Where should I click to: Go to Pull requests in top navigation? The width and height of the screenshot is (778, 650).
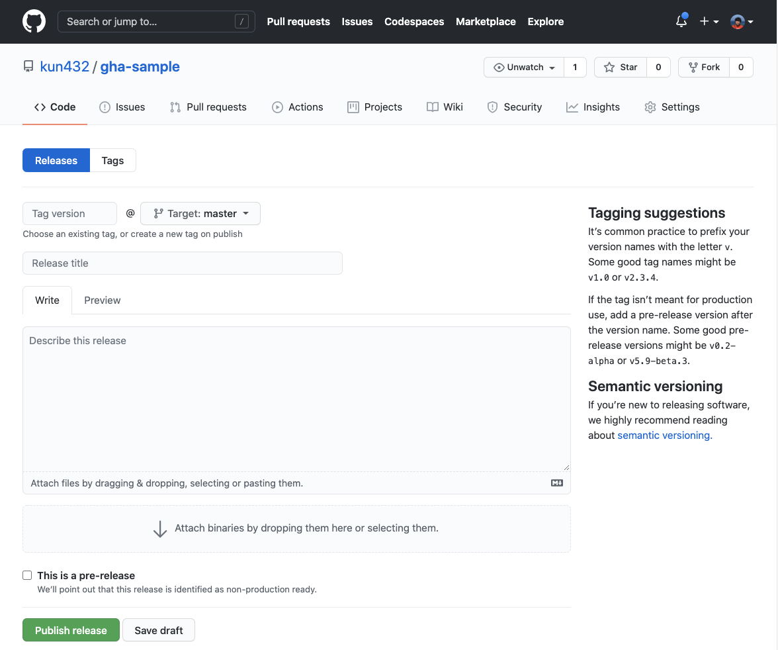(x=298, y=21)
